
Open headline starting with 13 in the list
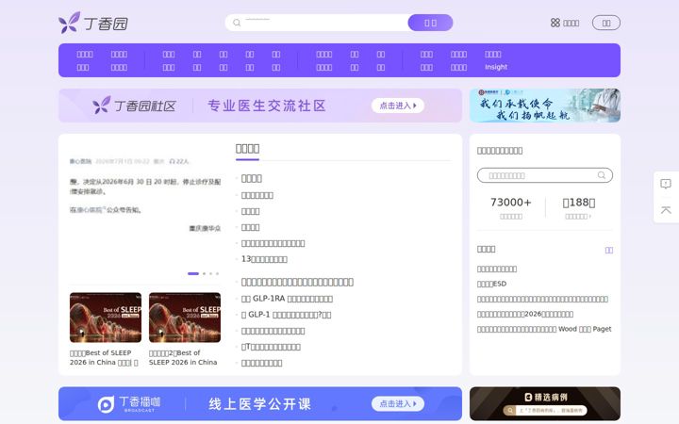(x=264, y=259)
